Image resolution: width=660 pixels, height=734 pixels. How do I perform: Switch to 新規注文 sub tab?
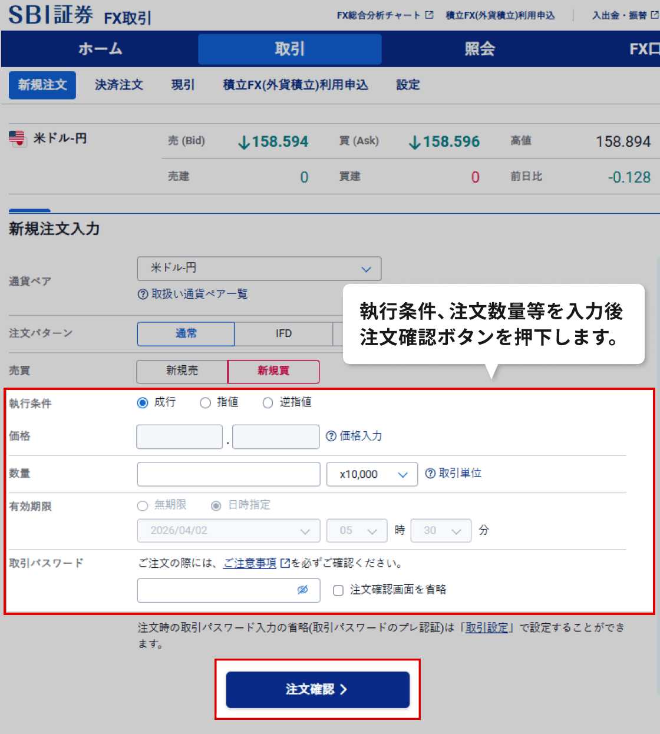[x=42, y=85]
